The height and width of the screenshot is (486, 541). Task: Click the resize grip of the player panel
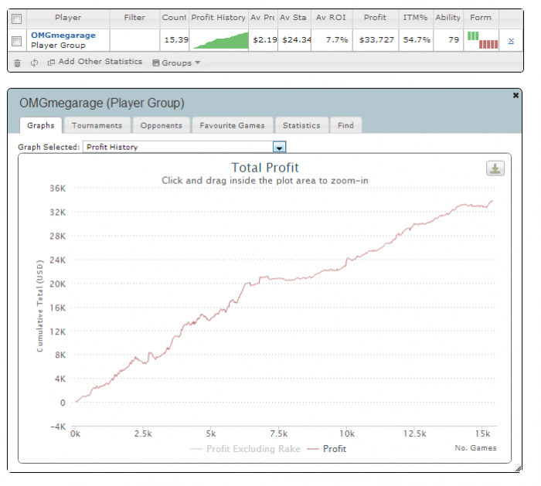518,468
